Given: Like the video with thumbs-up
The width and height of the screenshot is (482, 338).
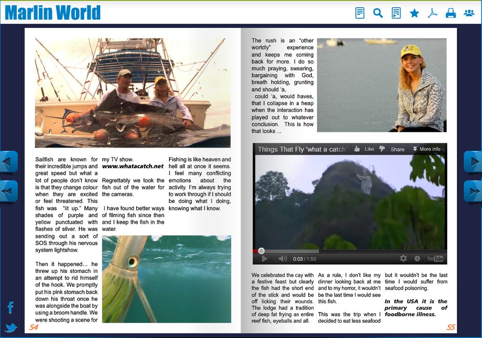Looking at the screenshot, I should pyautogui.click(x=364, y=149).
